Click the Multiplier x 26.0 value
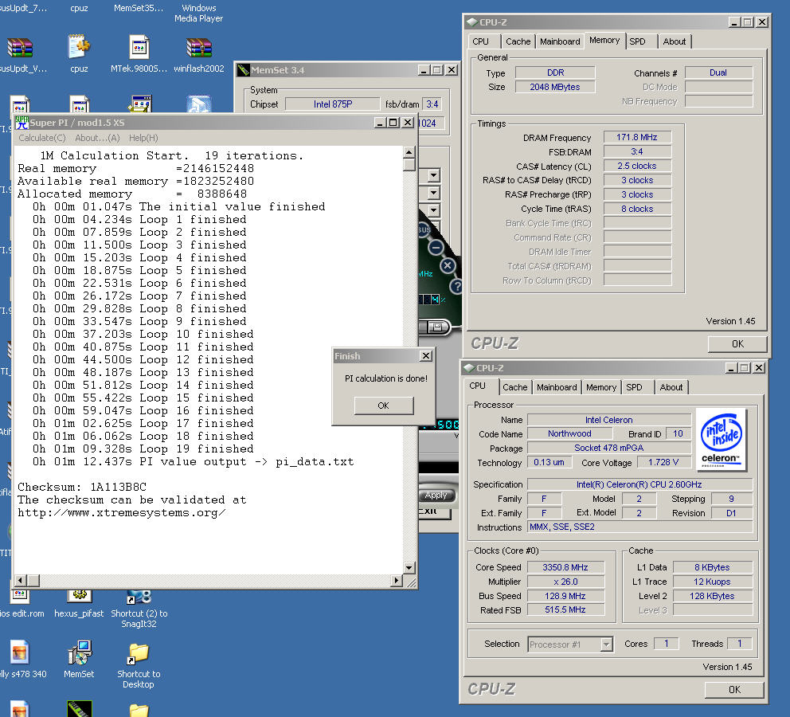Image resolution: width=790 pixels, height=717 pixels. click(565, 582)
